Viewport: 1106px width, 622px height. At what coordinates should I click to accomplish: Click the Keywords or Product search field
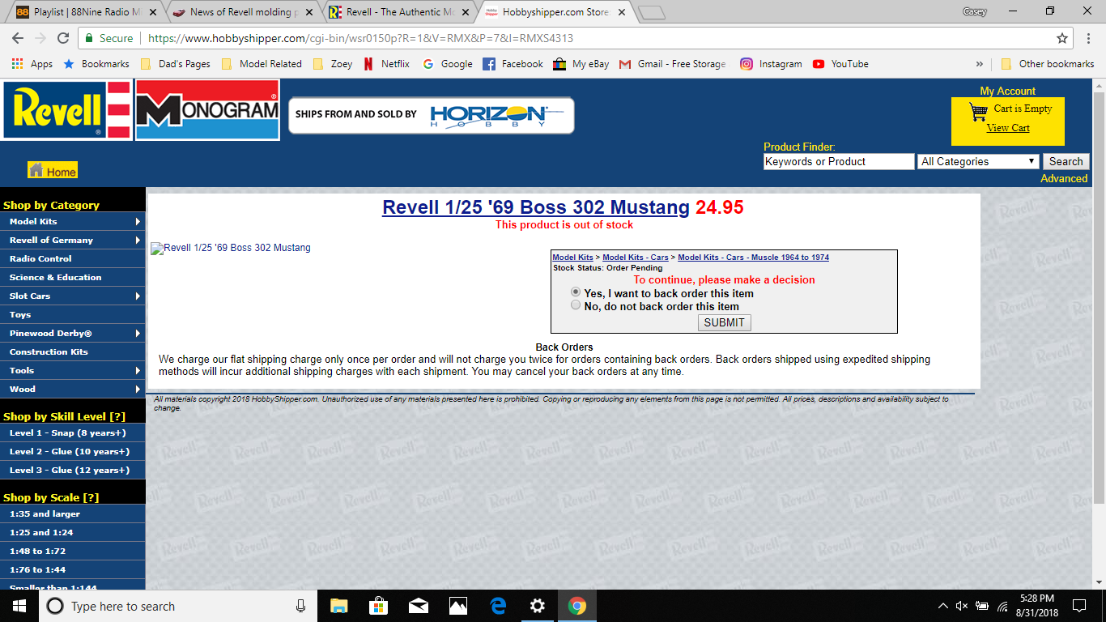click(838, 161)
